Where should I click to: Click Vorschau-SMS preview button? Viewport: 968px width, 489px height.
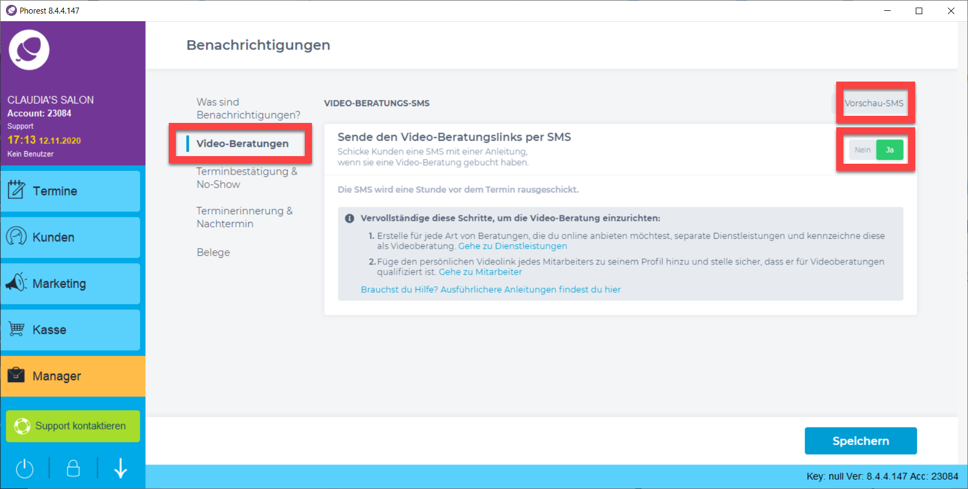[x=874, y=103]
